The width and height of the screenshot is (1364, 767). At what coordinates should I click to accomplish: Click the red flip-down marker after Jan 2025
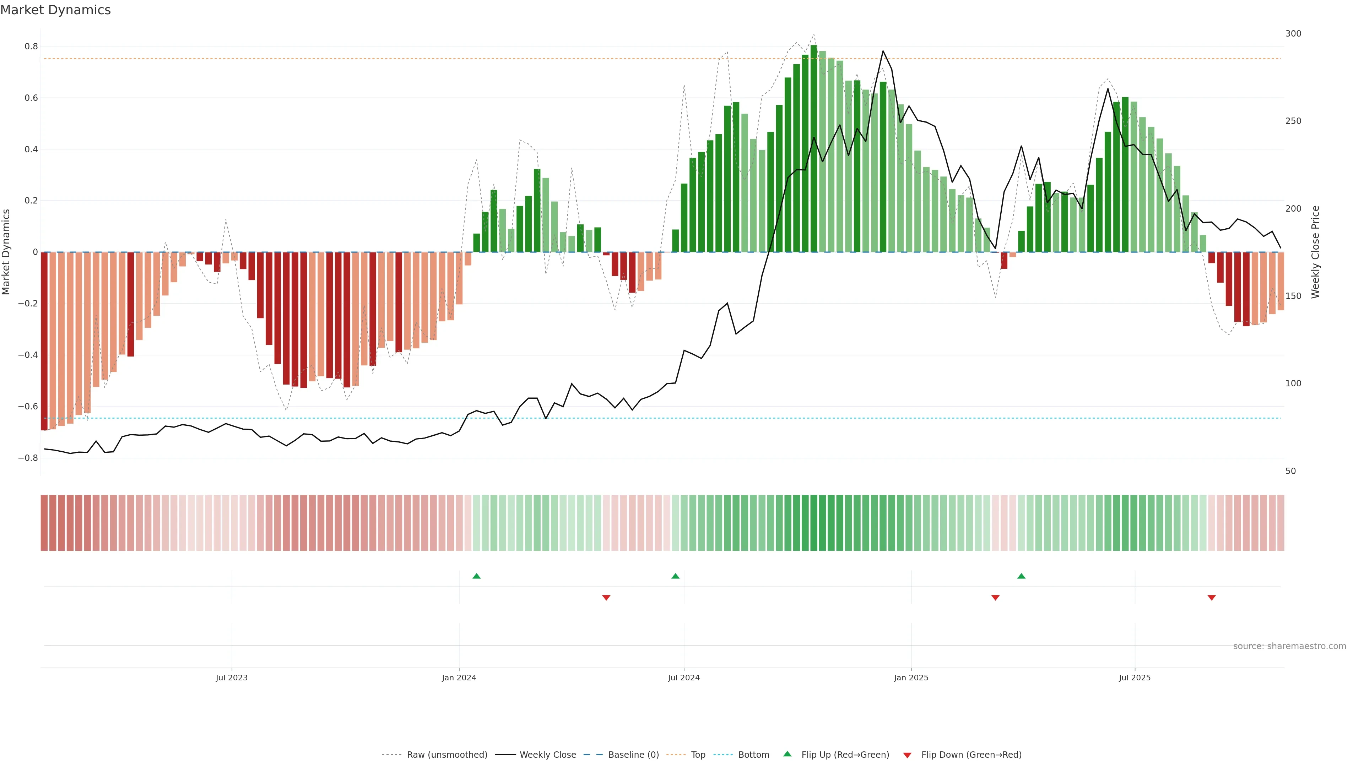995,598
